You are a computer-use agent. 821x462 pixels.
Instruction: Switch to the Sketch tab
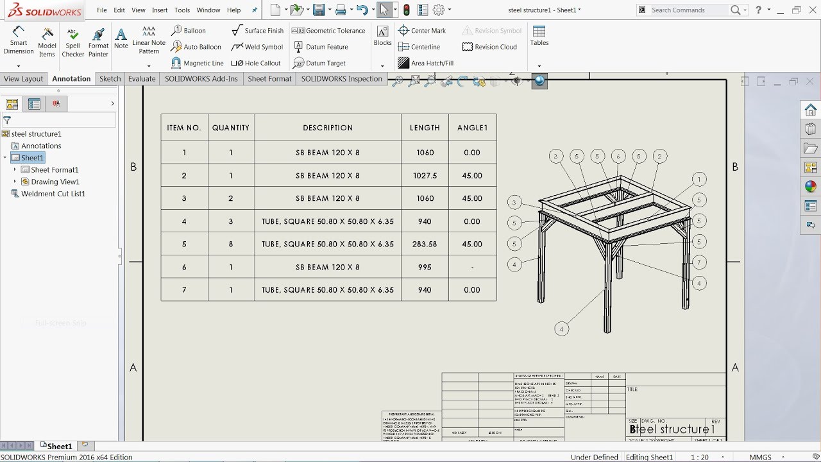point(110,78)
